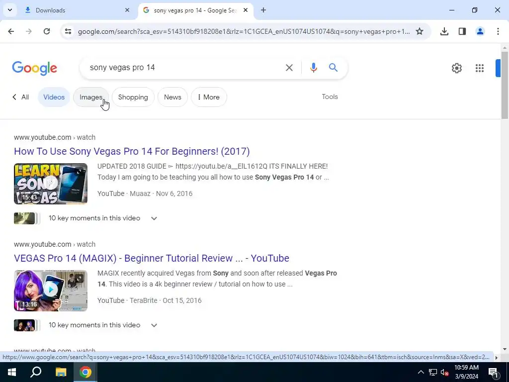The image size is (509, 382).
Task: Open the Windows Start menu
Action: [12, 372]
